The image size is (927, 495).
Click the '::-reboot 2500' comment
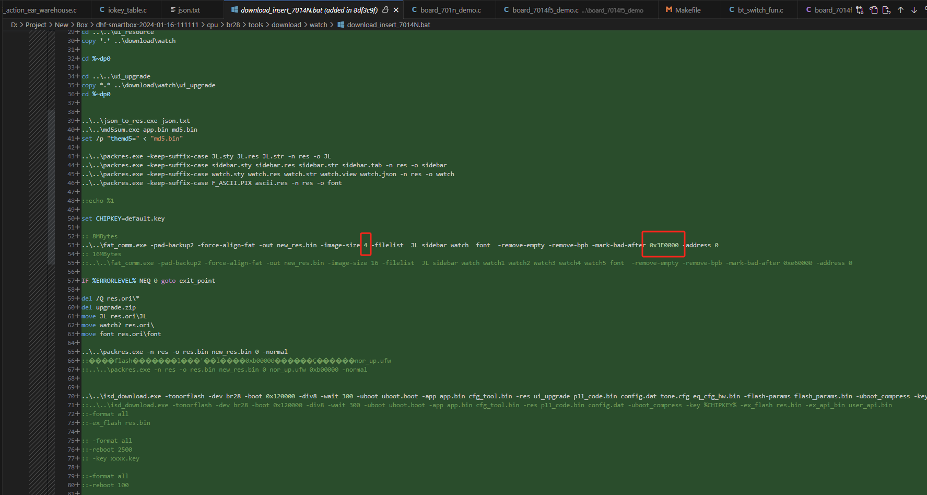[107, 450]
